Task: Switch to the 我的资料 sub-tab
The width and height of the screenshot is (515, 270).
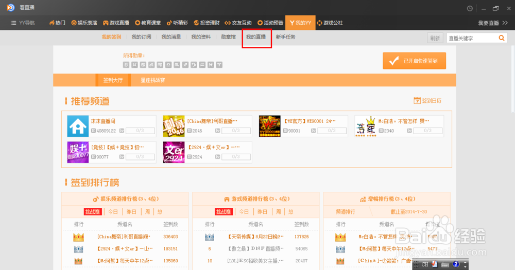Action: pyautogui.click(x=201, y=37)
